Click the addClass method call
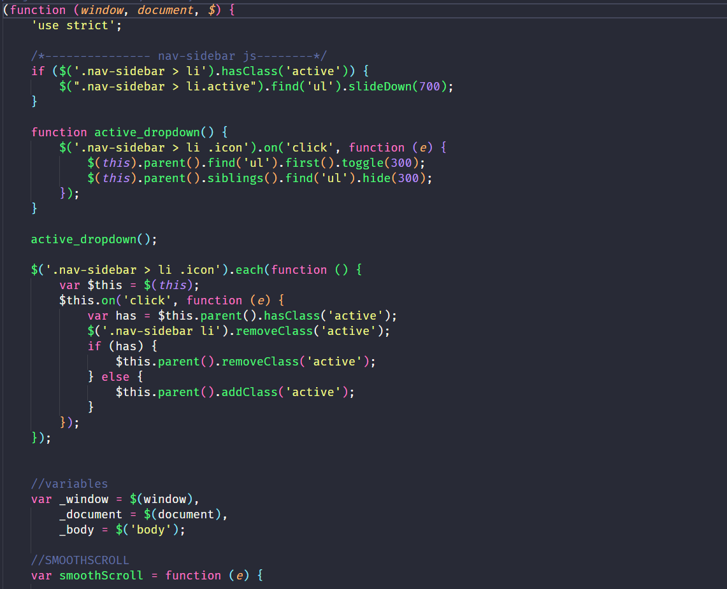Viewport: 727px width, 589px height. pyautogui.click(x=249, y=392)
